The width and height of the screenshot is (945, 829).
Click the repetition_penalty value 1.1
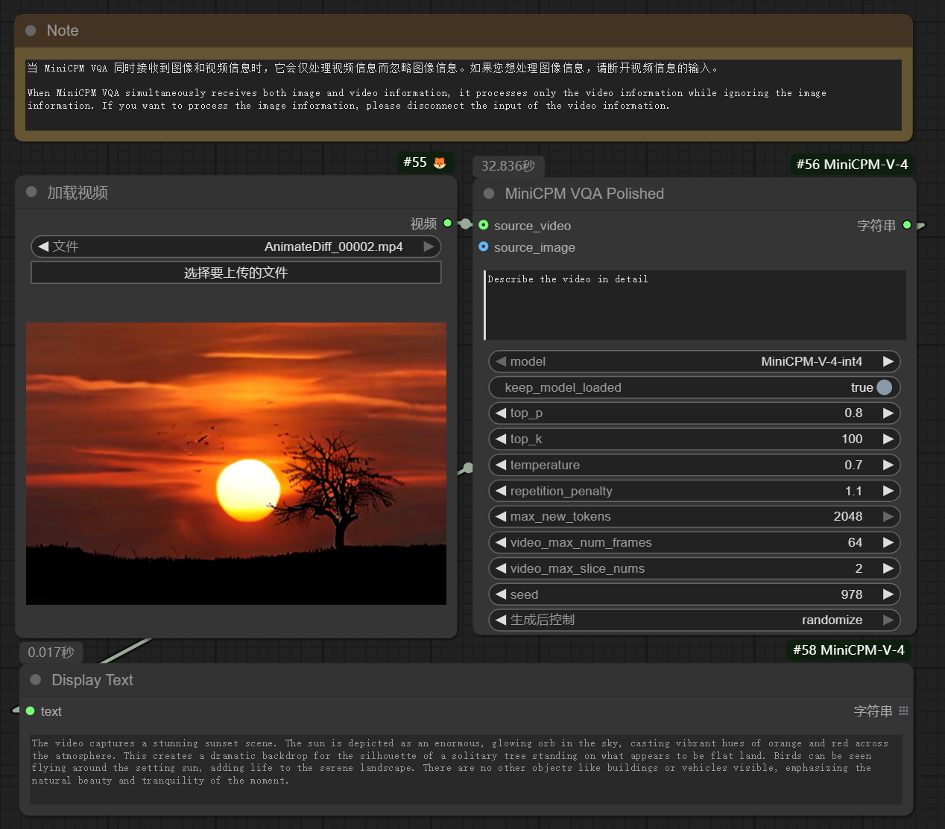pyautogui.click(x=853, y=491)
